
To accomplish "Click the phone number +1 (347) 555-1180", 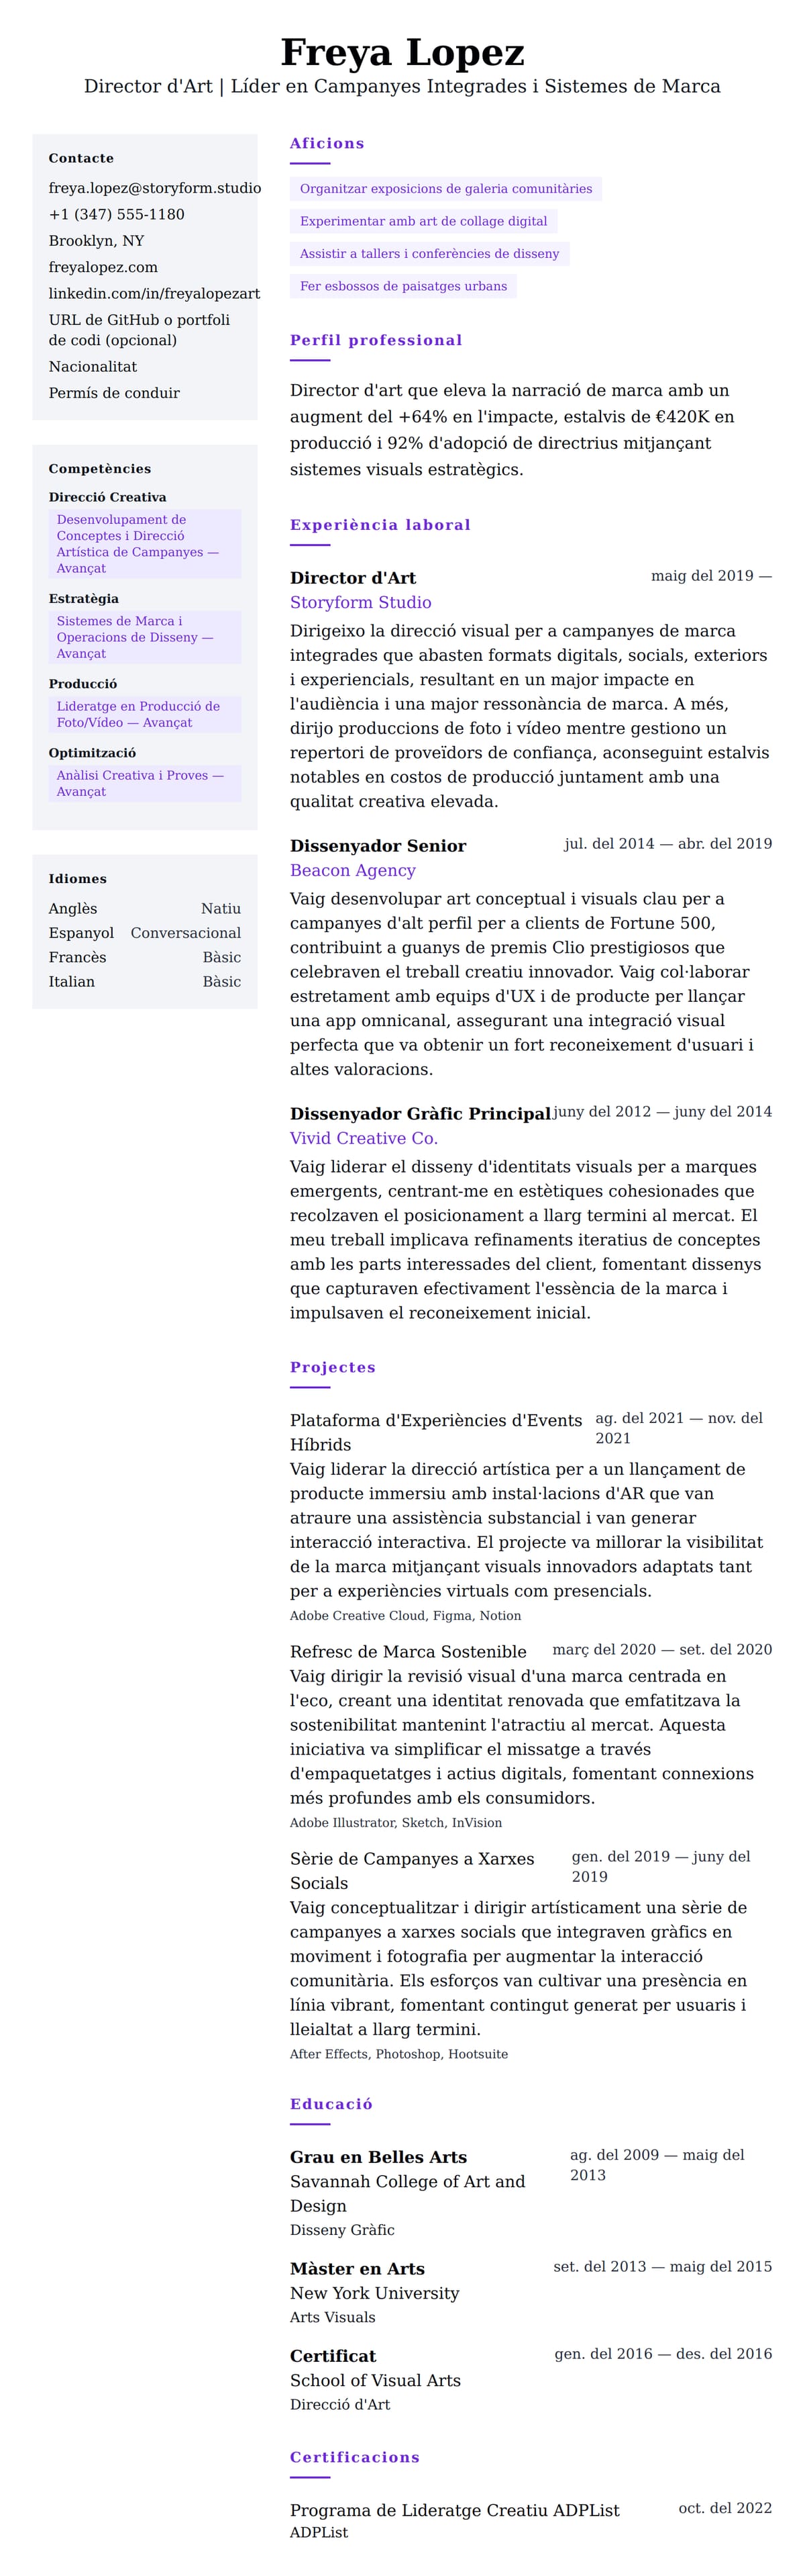I will (x=116, y=214).
